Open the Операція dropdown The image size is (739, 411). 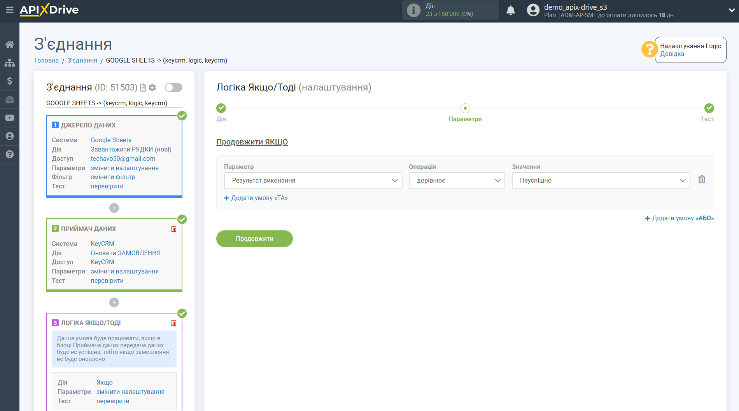(x=457, y=181)
